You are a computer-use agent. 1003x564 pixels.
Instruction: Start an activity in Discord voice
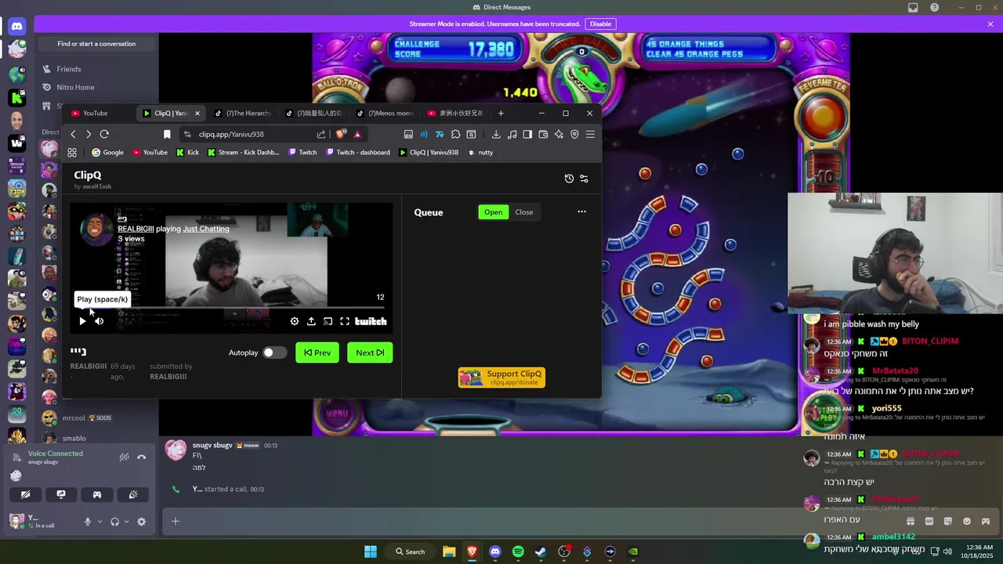click(x=97, y=494)
